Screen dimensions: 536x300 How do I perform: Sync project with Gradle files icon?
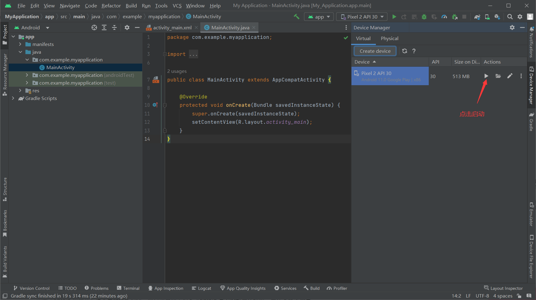(x=477, y=17)
